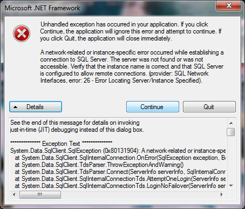245x209 pixels.
Task: Click the horizontal scrollbar right arrow
Action: [222, 194]
